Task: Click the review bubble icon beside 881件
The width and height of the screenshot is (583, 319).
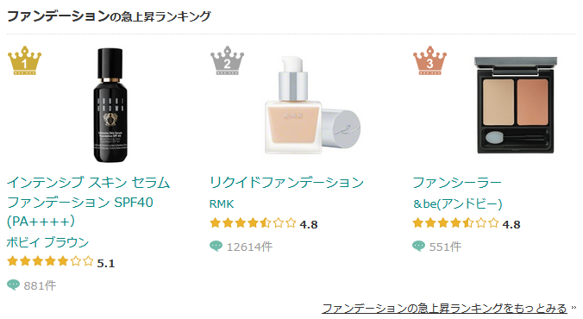Action: [13, 285]
